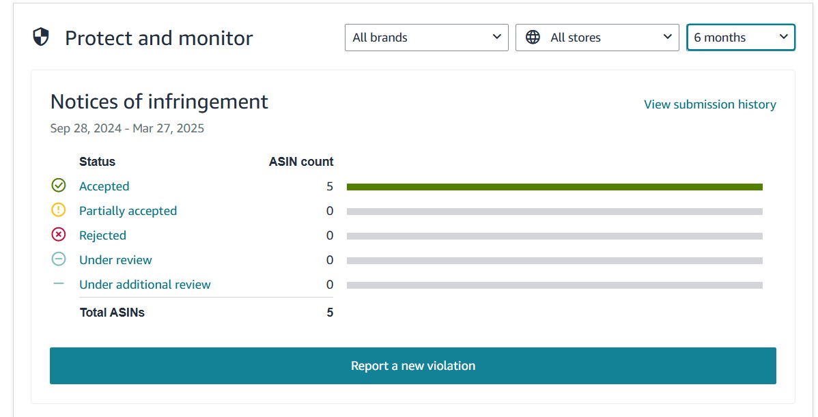Click the Accepted ASIN count value 5
The width and height of the screenshot is (818, 417).
click(330, 186)
